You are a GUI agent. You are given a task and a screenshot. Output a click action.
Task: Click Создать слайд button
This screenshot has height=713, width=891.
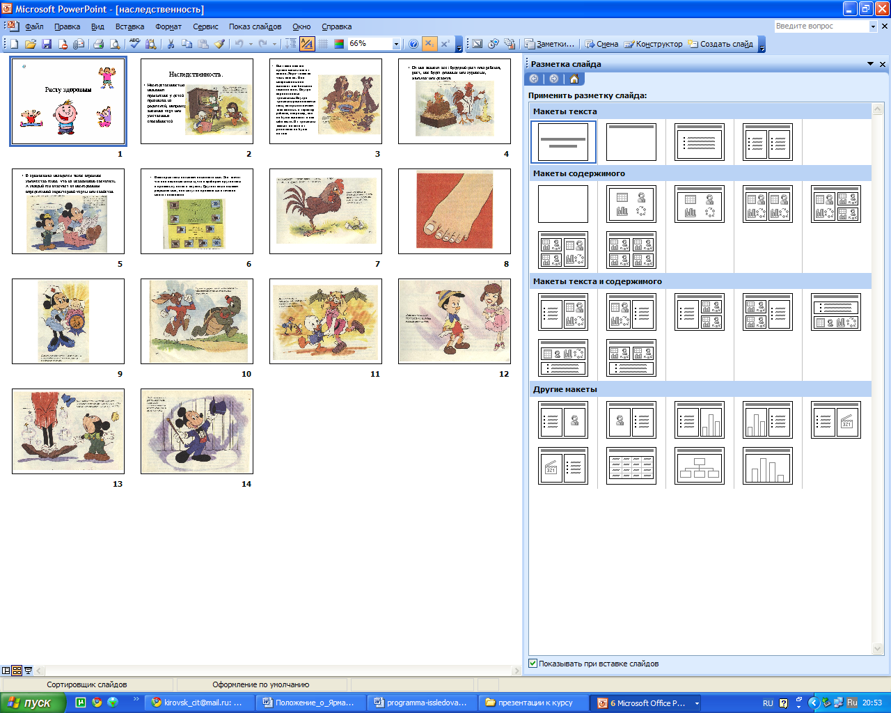coord(720,44)
